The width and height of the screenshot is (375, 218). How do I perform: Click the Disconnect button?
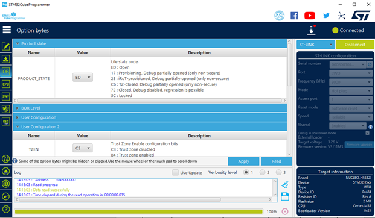pyautogui.click(x=355, y=45)
